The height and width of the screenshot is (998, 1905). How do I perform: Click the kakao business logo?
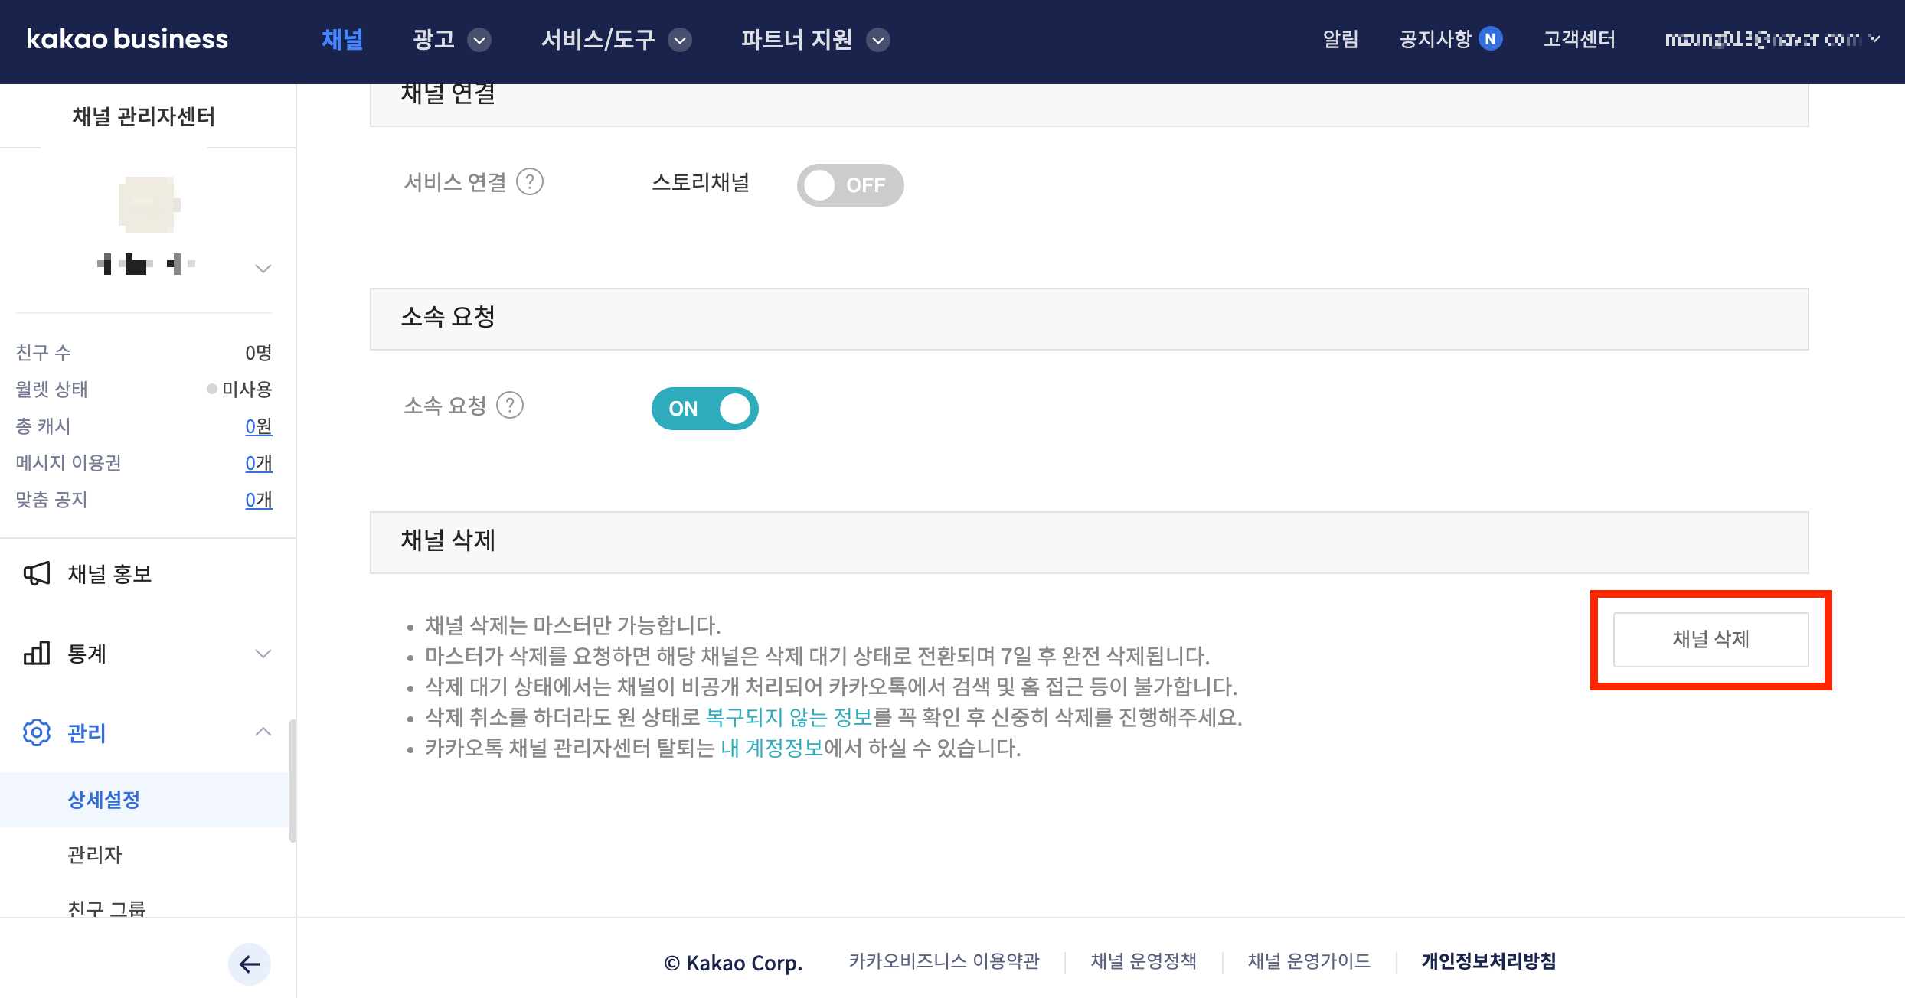(127, 39)
